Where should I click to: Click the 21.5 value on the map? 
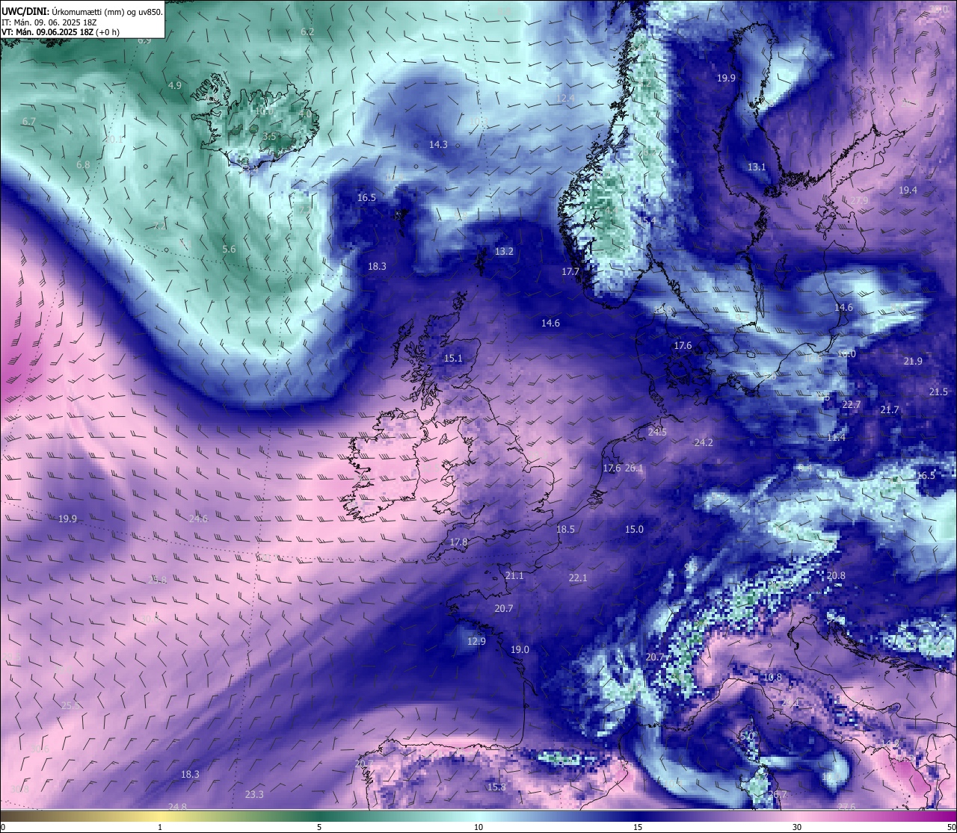938,391
